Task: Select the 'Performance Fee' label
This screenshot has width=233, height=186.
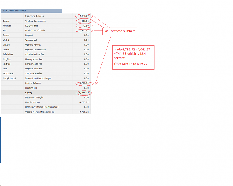Action: [x=34, y=64]
